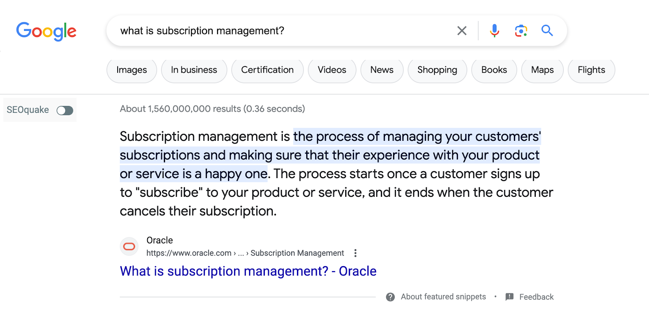This screenshot has height=325, width=649.
Task: Click the Feedback flag icon
Action: pyautogui.click(x=509, y=297)
